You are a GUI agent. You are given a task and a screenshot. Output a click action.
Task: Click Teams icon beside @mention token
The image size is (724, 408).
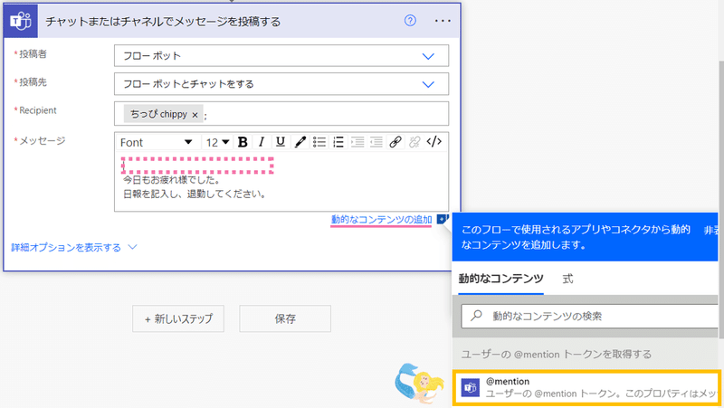[x=471, y=387]
